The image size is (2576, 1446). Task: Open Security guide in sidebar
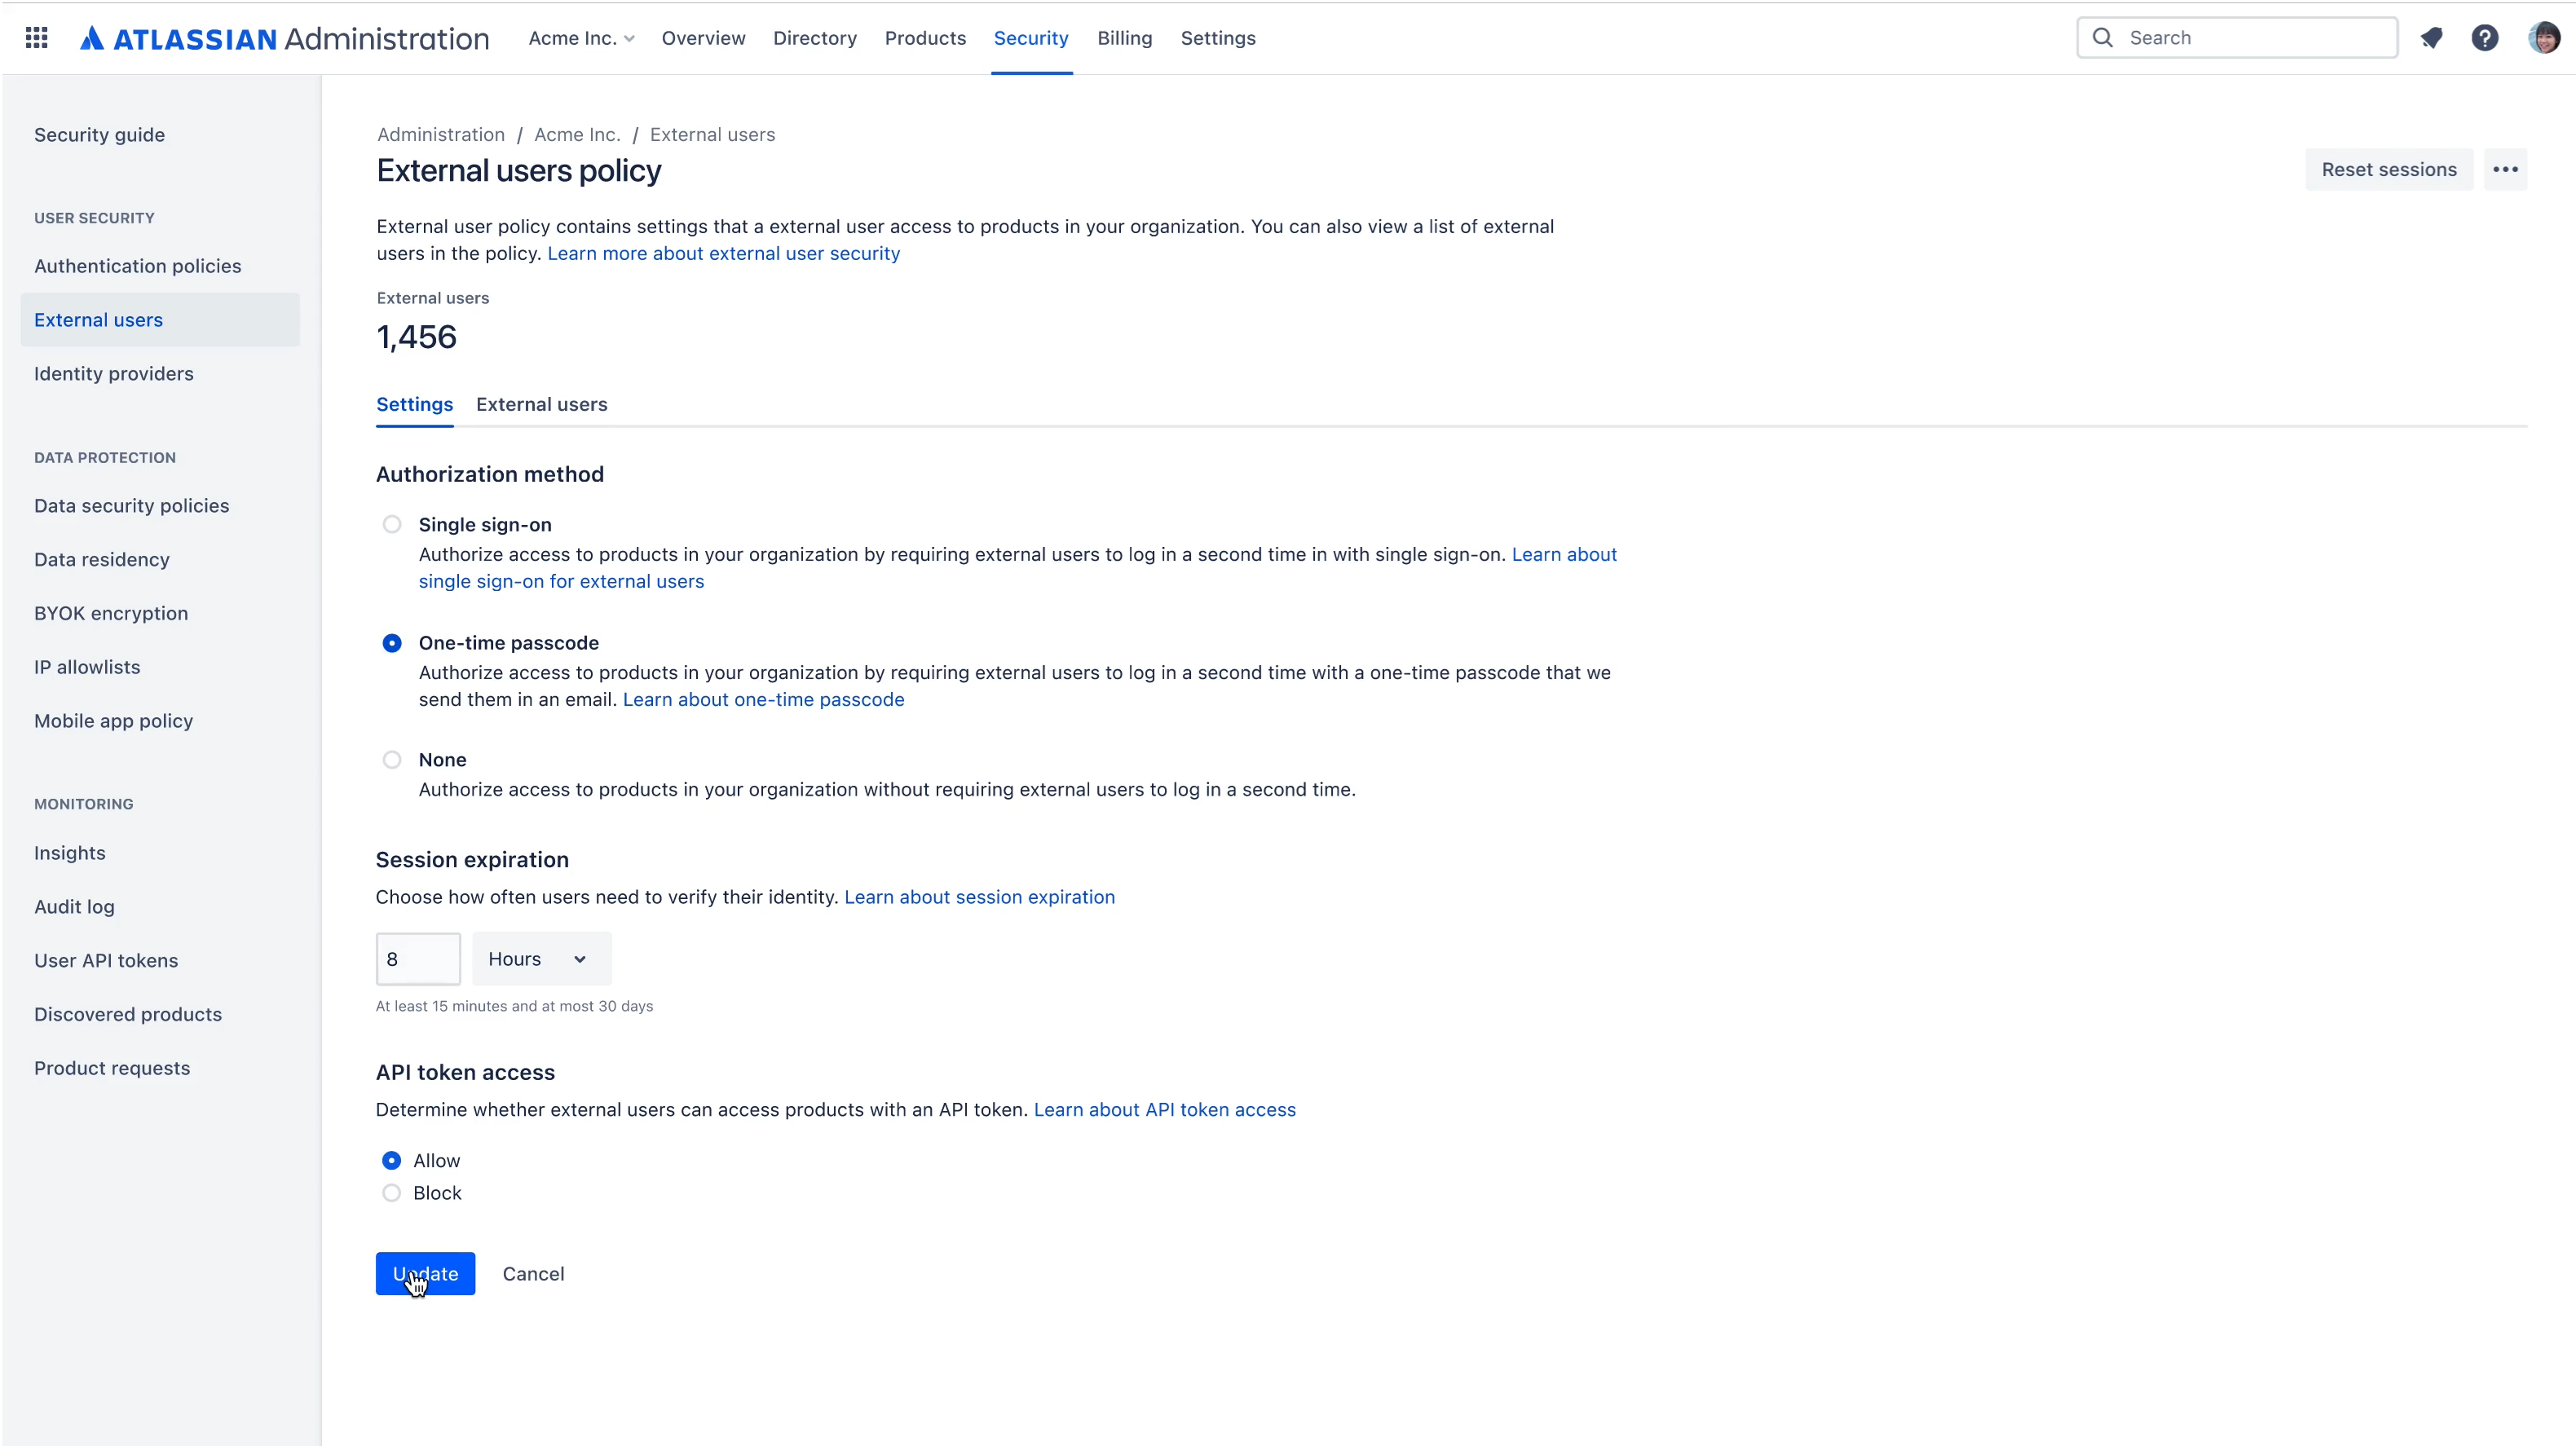tap(99, 134)
